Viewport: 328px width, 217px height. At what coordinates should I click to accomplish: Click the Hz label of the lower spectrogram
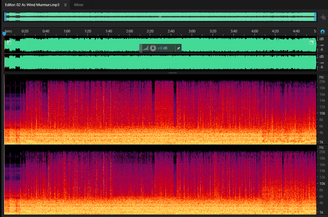click(x=322, y=147)
